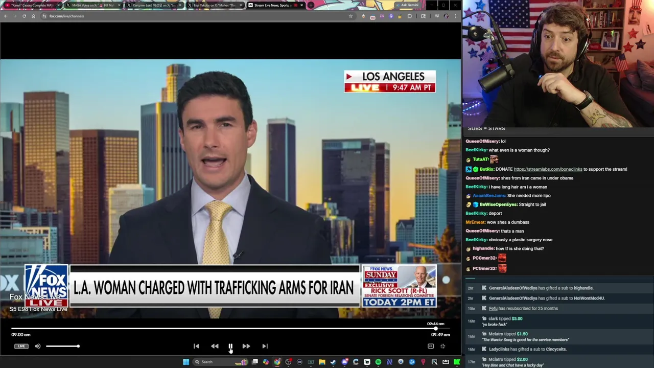
Task: Set the volume slider handle
Action: point(78,346)
